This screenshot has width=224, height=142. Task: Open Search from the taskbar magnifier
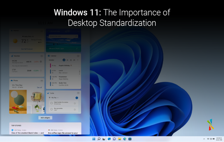pyautogui.click(x=99, y=139)
